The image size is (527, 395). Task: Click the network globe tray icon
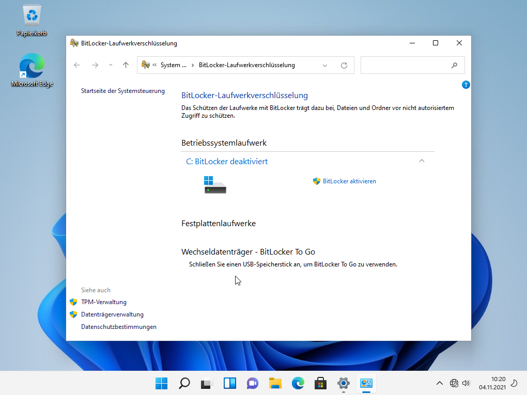454,383
